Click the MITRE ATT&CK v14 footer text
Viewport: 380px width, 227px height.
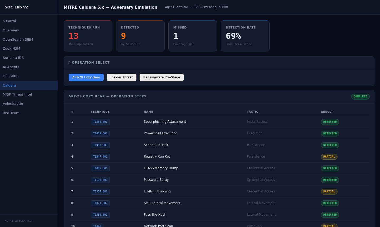18,221
